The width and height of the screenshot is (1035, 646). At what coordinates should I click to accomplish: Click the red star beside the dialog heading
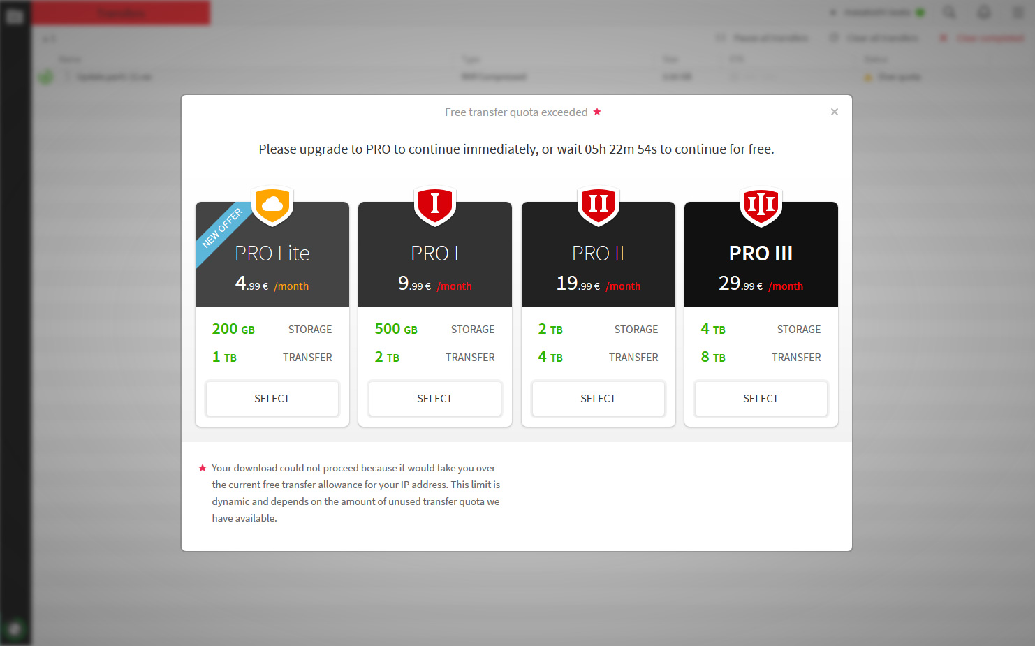(597, 111)
